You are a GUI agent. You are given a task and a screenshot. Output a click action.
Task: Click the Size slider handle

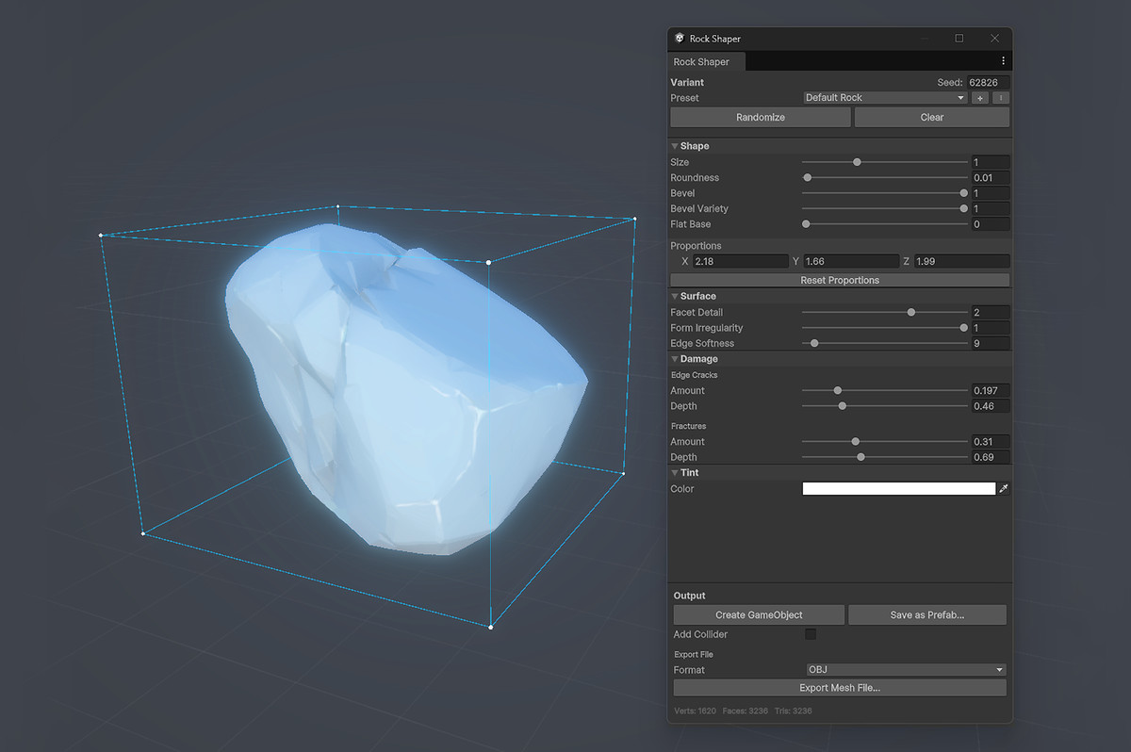click(x=857, y=162)
